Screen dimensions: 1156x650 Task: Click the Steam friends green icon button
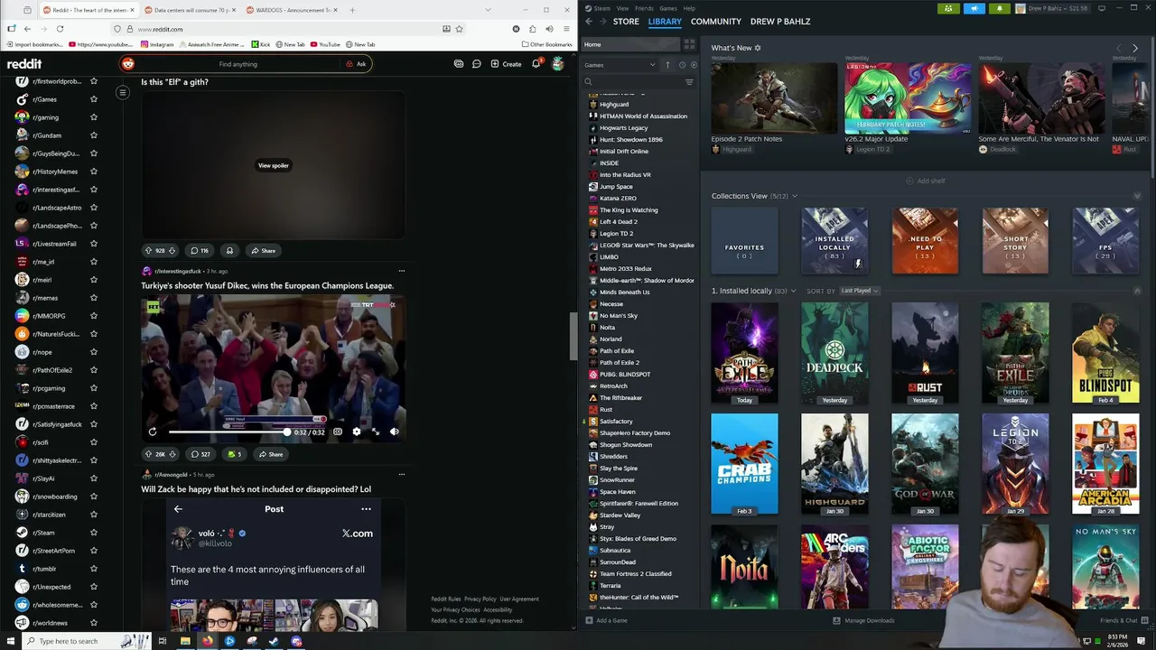pyautogui.click(x=948, y=8)
